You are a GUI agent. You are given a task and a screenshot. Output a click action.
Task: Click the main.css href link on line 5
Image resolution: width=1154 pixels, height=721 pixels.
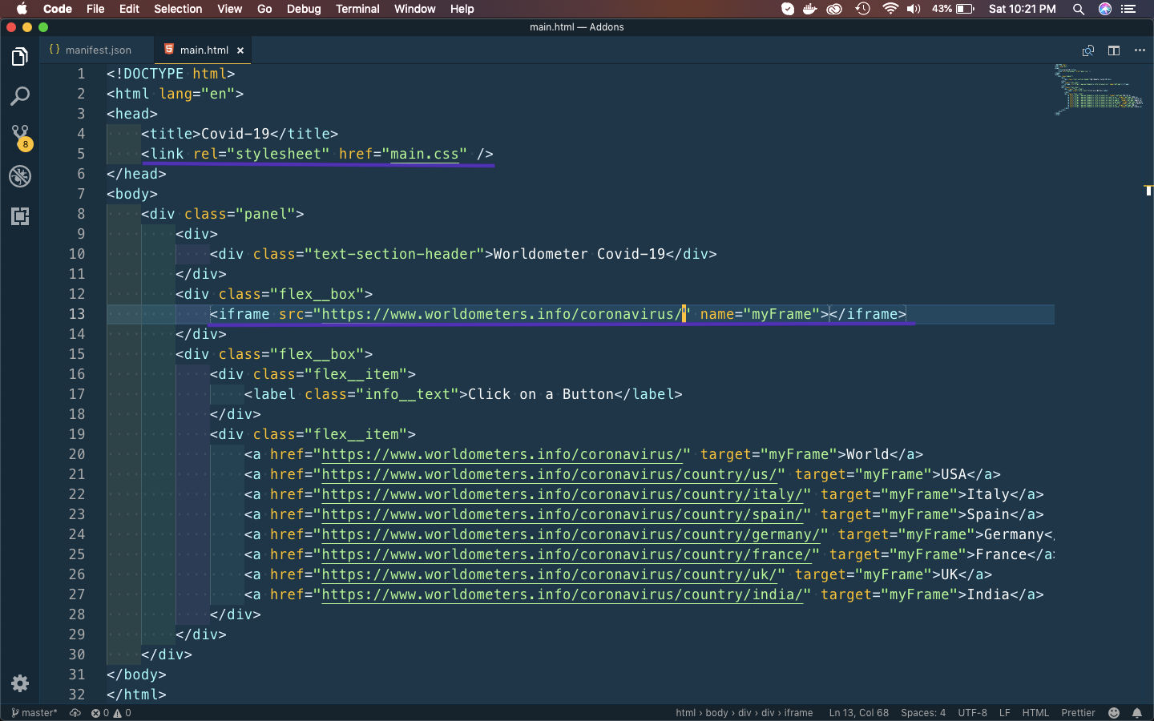[x=424, y=154]
